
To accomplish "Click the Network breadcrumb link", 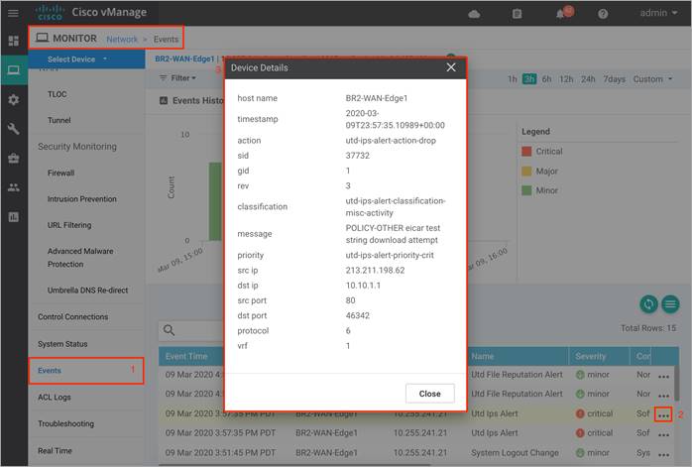I will (x=122, y=40).
